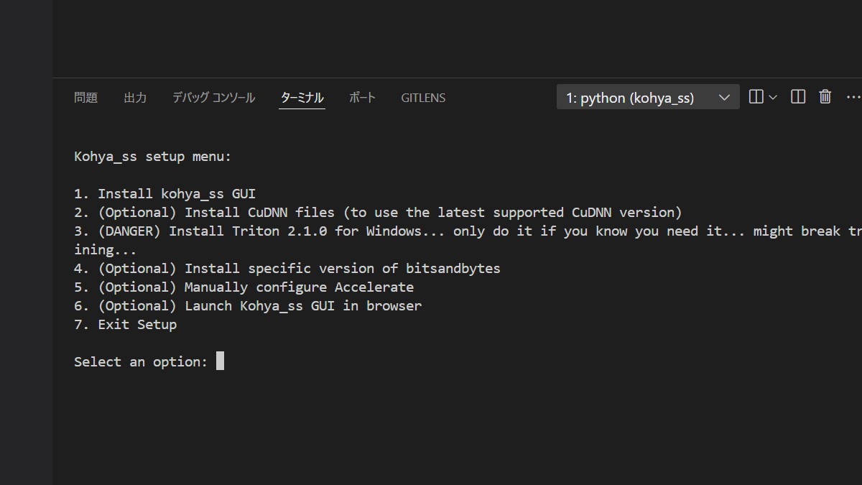Viewport: 862px width, 485px height.
Task: Open the GITLENS panel tab
Action: [423, 98]
